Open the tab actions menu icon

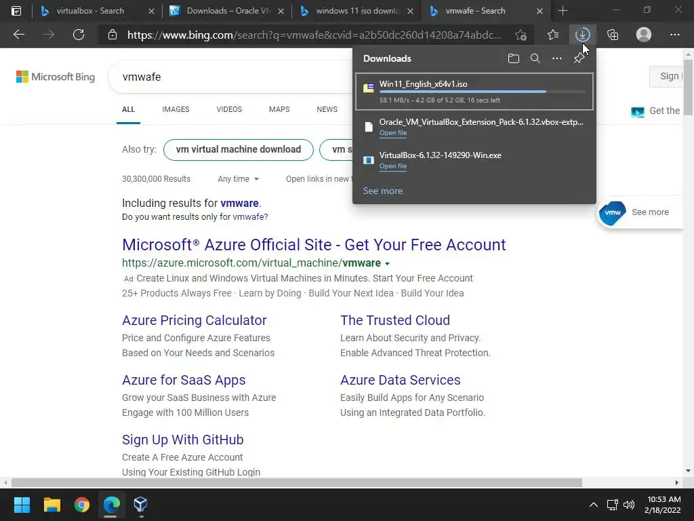pos(16,11)
